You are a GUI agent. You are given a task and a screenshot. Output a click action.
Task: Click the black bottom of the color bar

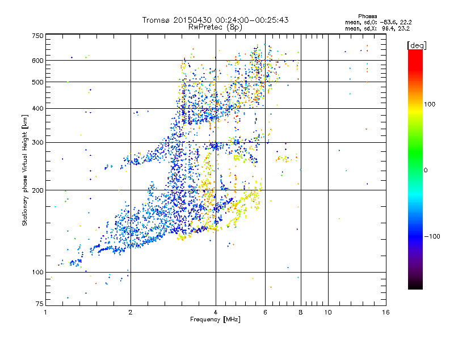(415, 286)
